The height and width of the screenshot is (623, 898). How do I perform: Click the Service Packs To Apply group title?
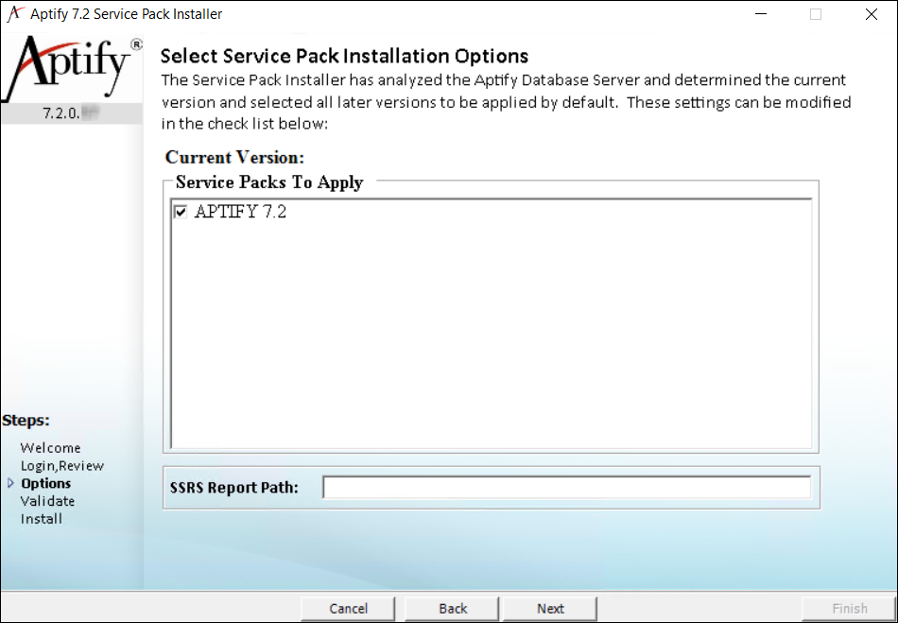point(269,182)
